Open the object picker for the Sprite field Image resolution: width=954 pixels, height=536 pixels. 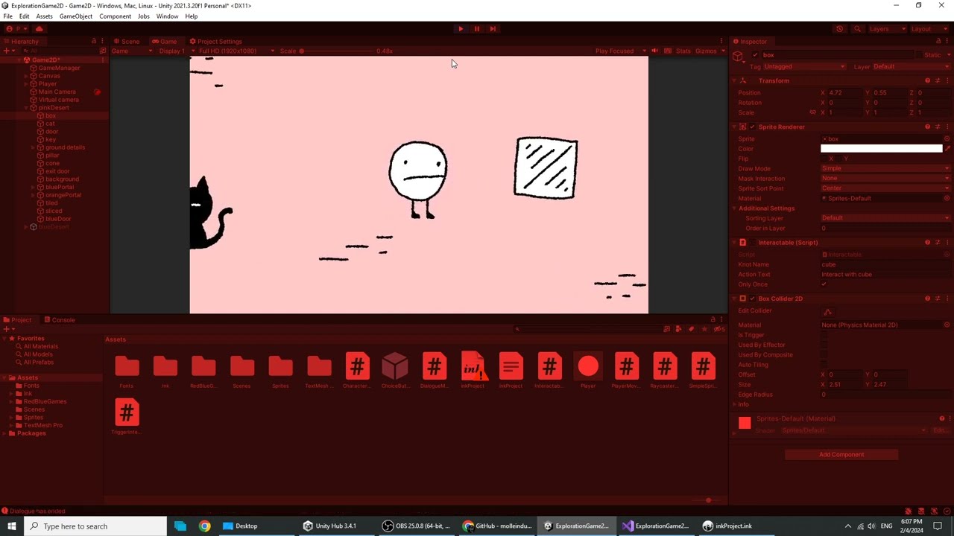tap(946, 138)
